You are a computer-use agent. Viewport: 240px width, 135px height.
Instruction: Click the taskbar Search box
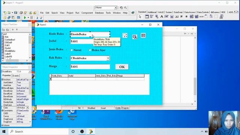[38, 132]
